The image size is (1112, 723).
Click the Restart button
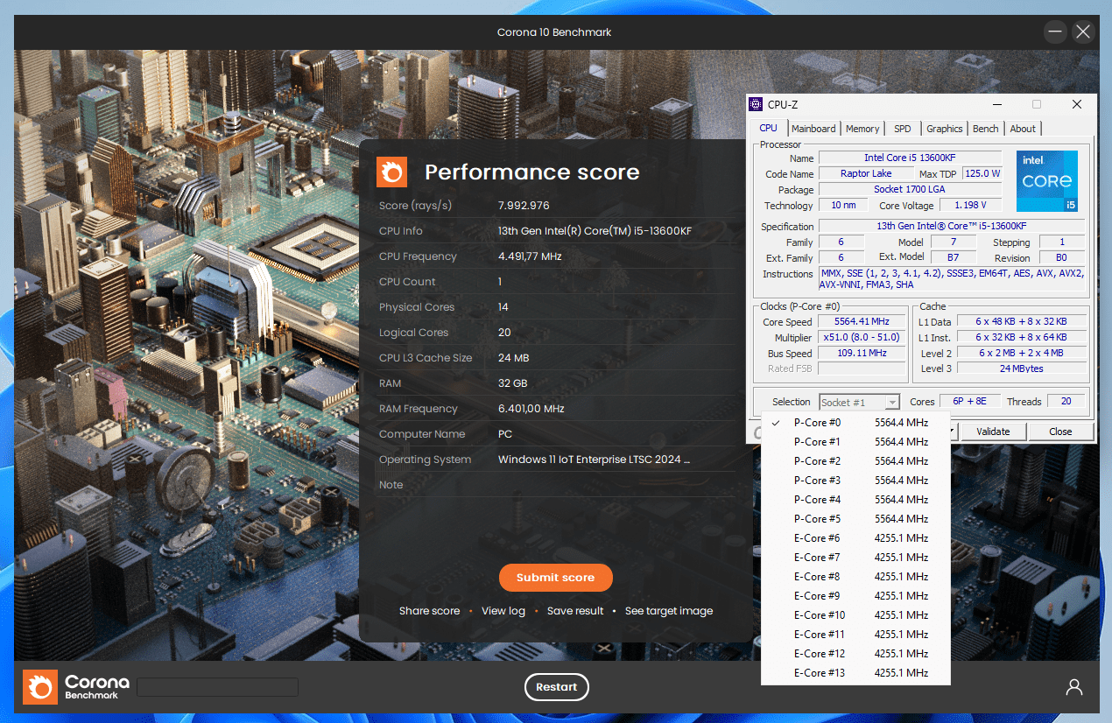(557, 687)
